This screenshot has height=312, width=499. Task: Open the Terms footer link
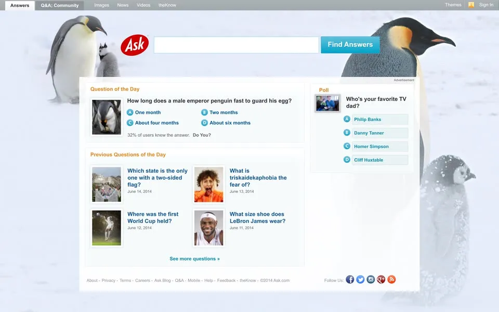click(x=125, y=280)
